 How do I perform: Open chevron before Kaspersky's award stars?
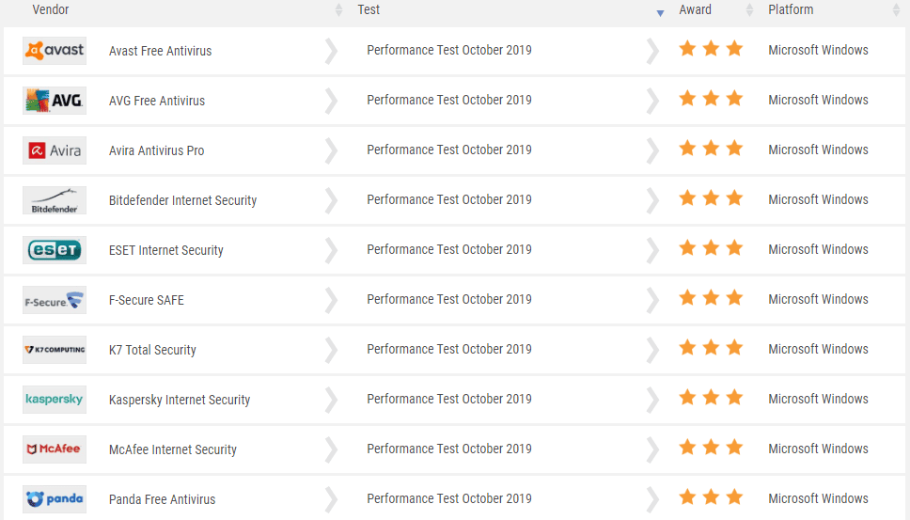point(653,401)
